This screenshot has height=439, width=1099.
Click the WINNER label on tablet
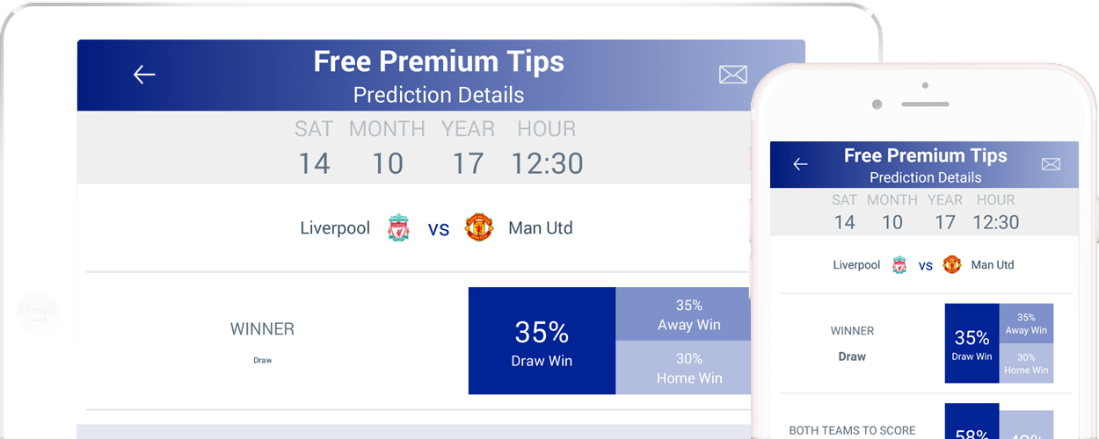262,329
